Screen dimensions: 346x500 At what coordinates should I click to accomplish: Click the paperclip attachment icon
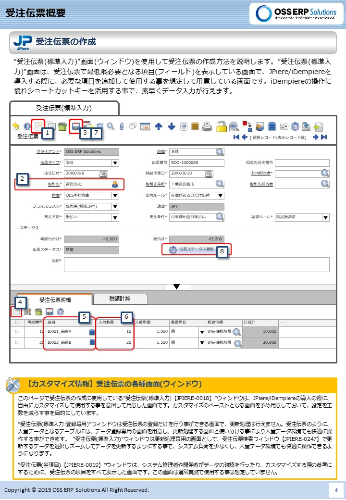click(x=122, y=126)
